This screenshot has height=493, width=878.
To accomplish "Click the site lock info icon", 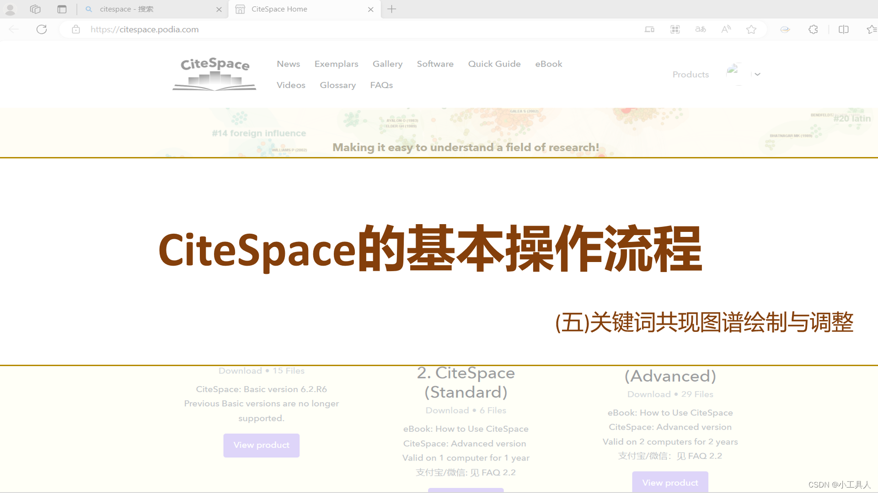I will tap(76, 30).
